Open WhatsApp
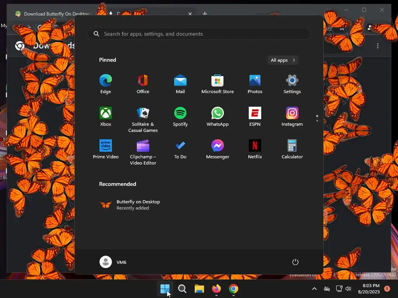This screenshot has height=298, width=398. 218,117
